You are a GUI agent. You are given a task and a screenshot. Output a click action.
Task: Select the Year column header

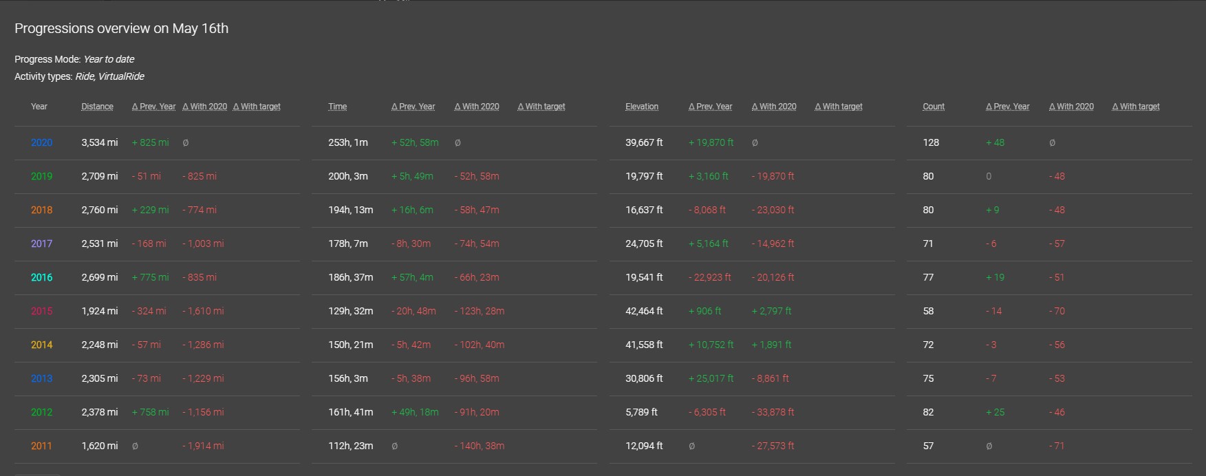(x=39, y=107)
